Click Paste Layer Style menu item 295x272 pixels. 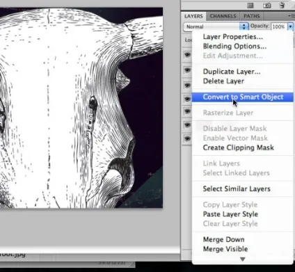(230, 214)
